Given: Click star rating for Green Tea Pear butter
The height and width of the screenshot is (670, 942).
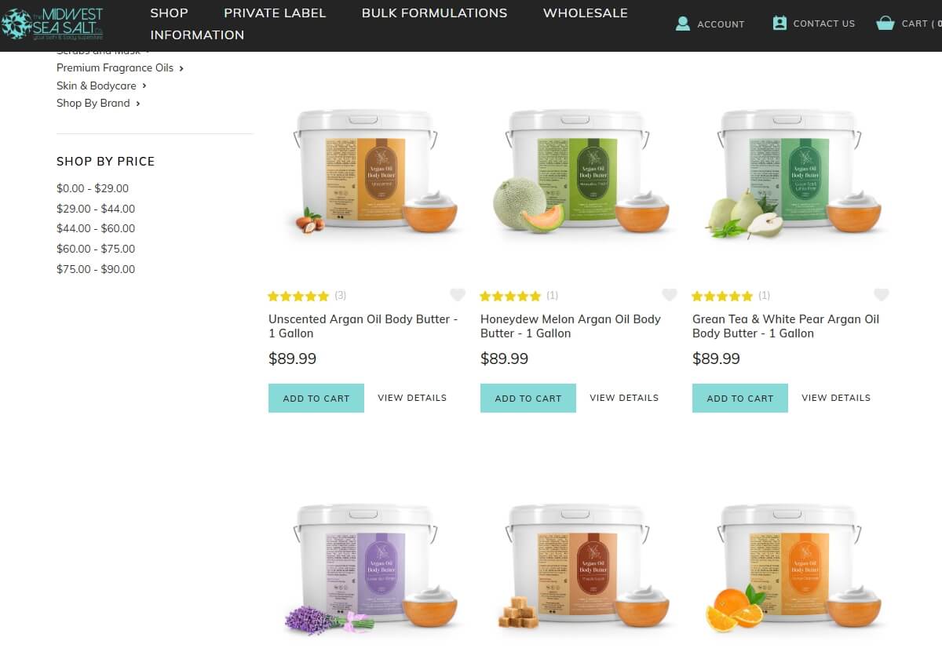Looking at the screenshot, I should tap(722, 296).
